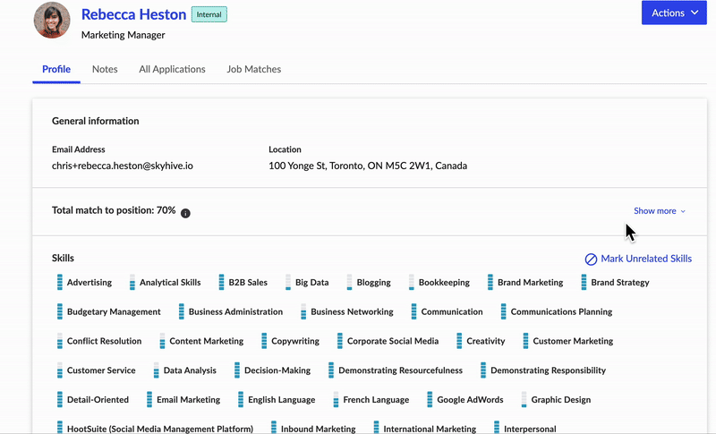This screenshot has height=434, width=716.
Task: Click the Brand Marketing level icon
Action: [x=490, y=283]
